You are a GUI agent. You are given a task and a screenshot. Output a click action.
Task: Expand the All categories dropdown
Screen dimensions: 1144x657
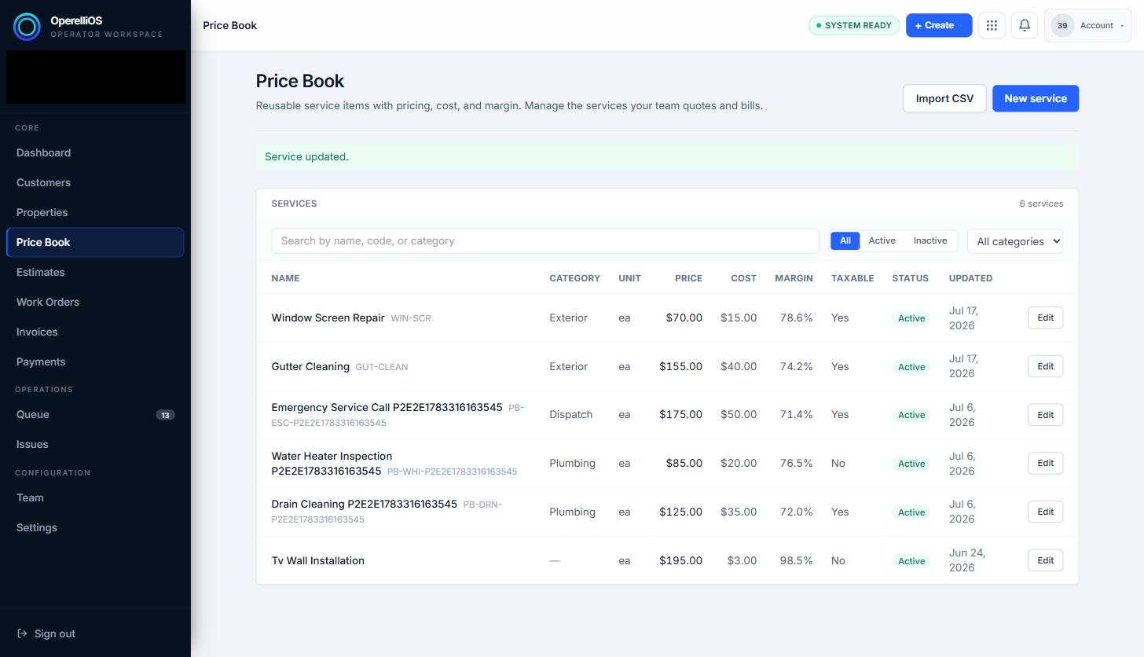(x=1015, y=241)
